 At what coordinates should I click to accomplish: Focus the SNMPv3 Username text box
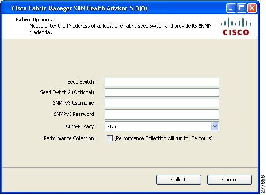162,103
